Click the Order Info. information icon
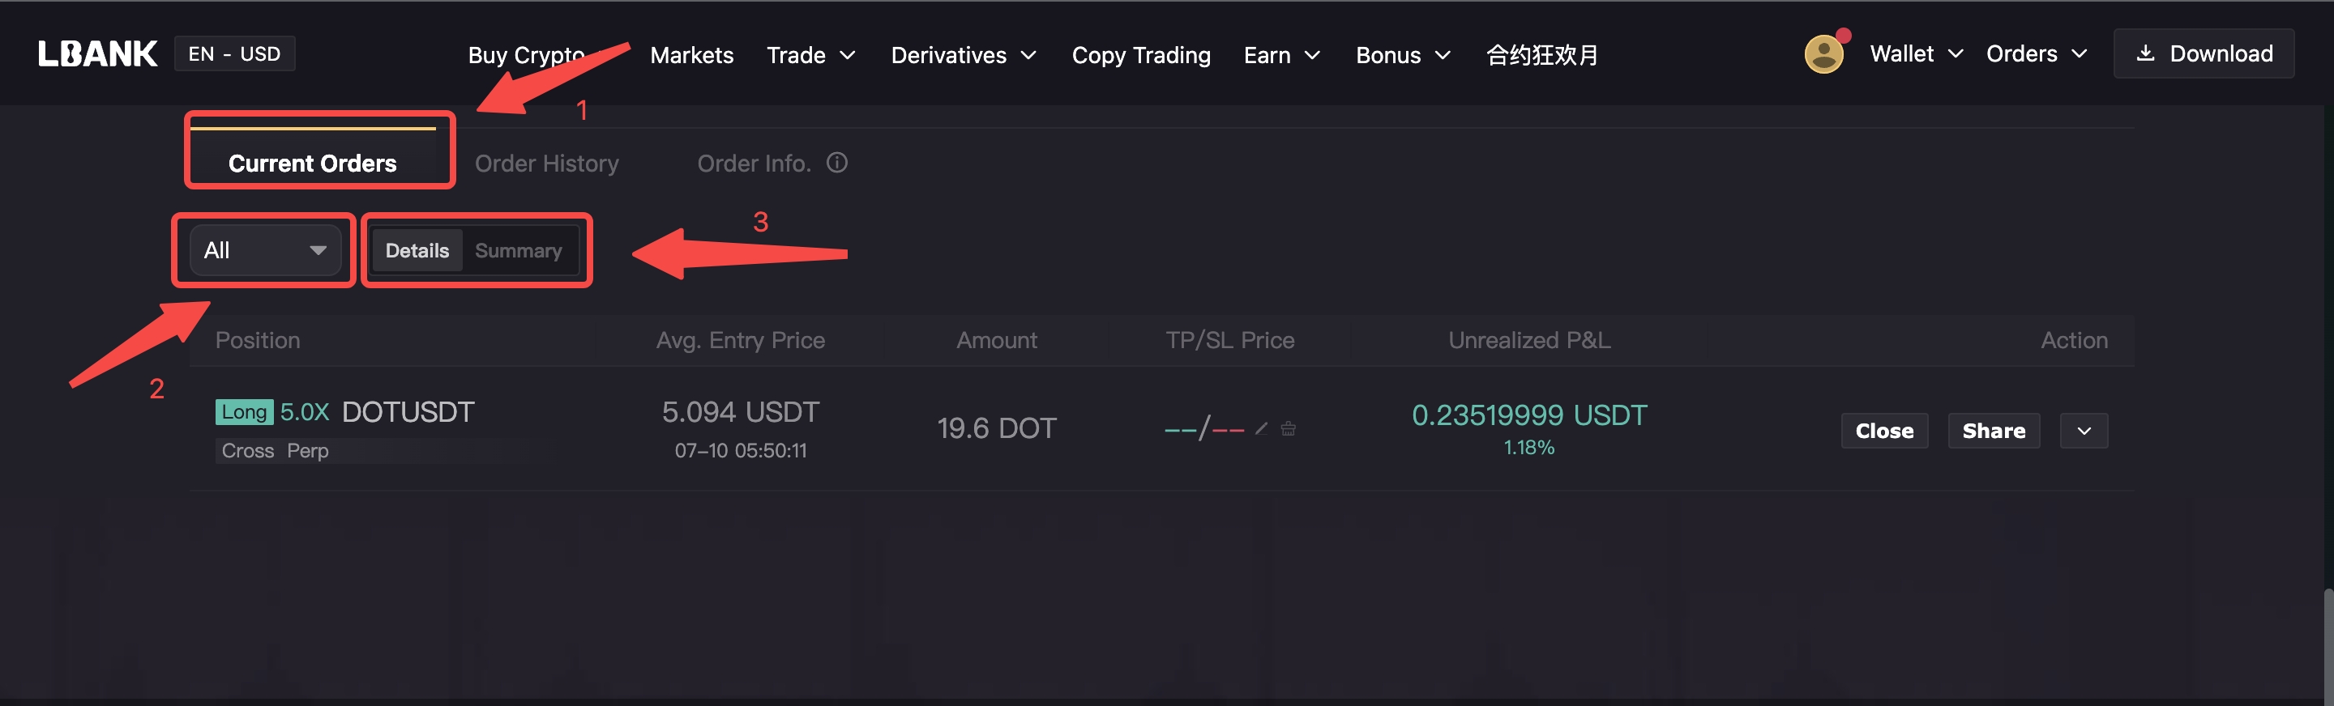This screenshot has height=706, width=2334. pyautogui.click(x=837, y=162)
